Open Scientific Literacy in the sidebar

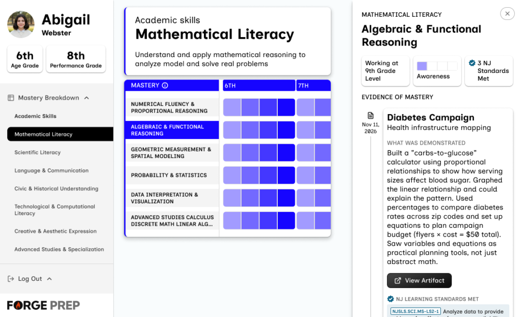click(37, 152)
